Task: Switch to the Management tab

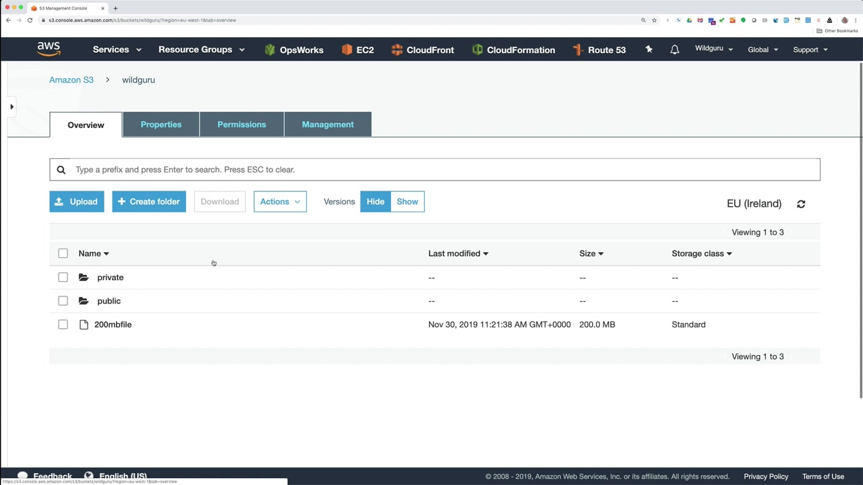Action: click(328, 125)
